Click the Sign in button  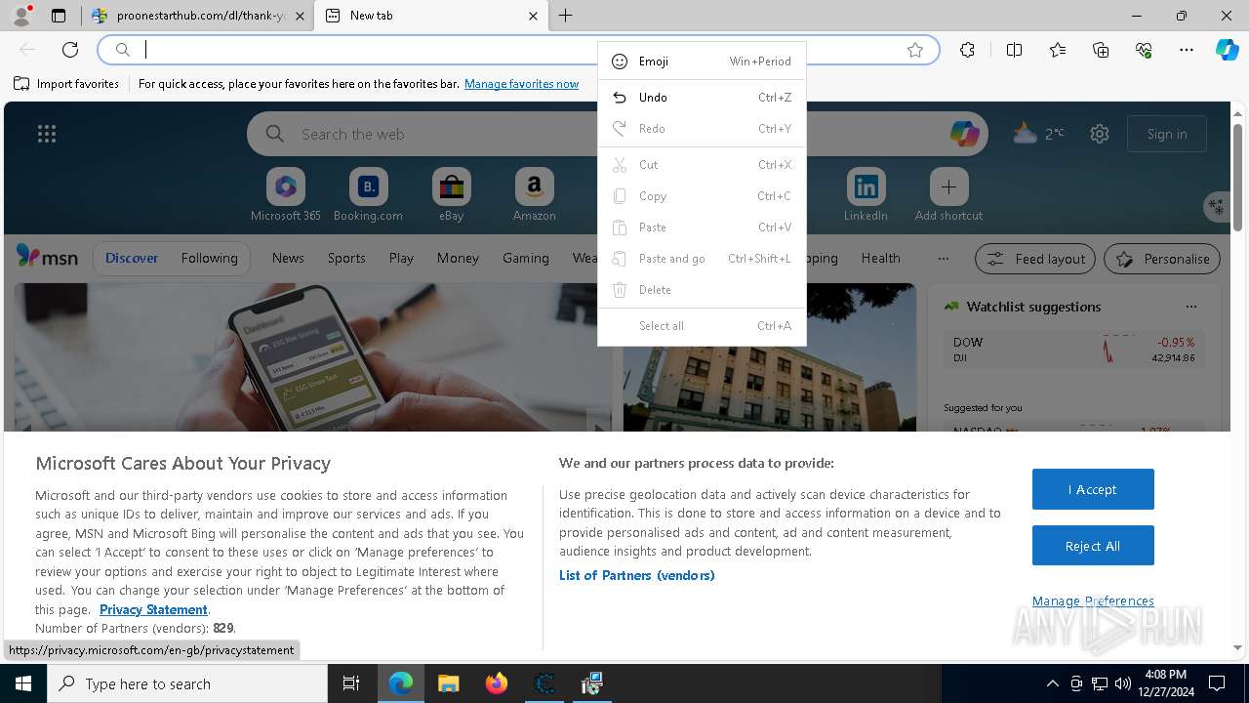click(x=1167, y=134)
